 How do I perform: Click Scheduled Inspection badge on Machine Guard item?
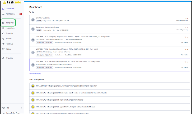point(44,67)
